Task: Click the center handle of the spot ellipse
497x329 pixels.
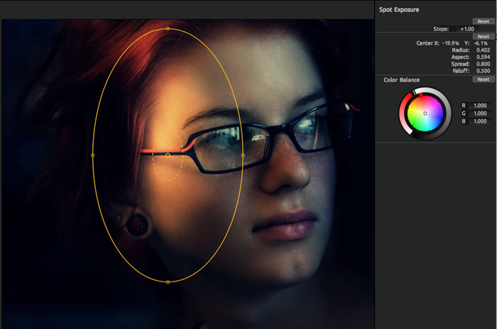Action: (x=168, y=155)
